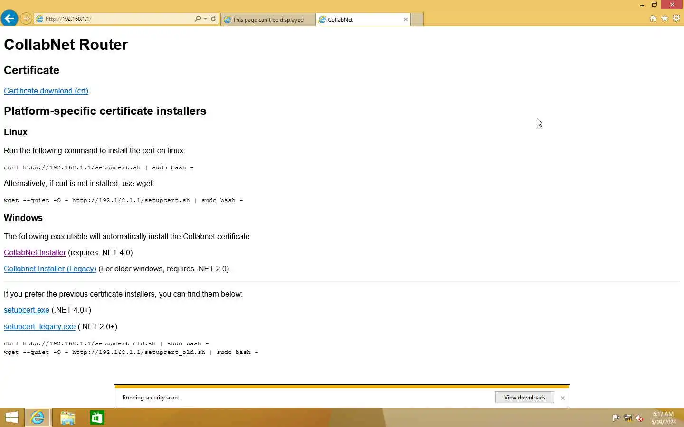Download setupcert.exe link

point(27,310)
